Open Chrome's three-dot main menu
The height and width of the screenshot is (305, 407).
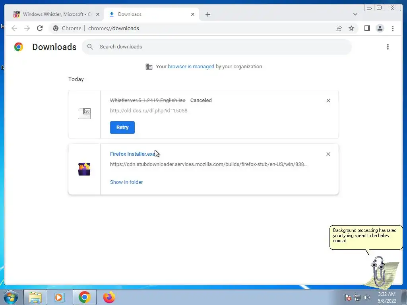(393, 28)
